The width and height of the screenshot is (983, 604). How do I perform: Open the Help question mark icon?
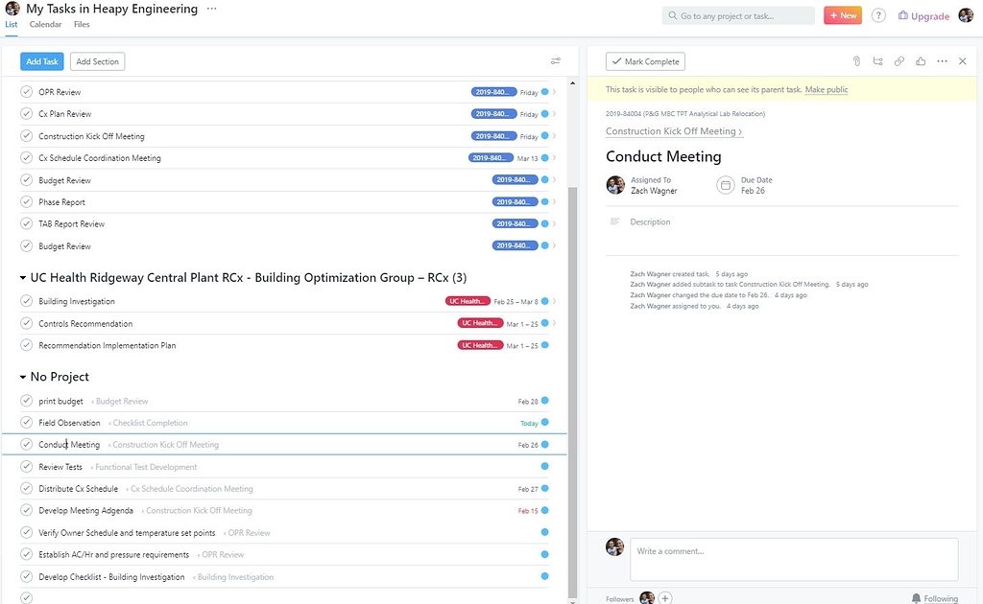880,15
